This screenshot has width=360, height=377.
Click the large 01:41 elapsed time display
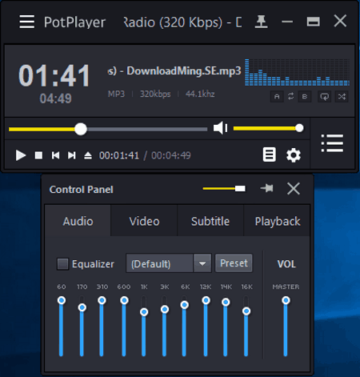pos(54,76)
